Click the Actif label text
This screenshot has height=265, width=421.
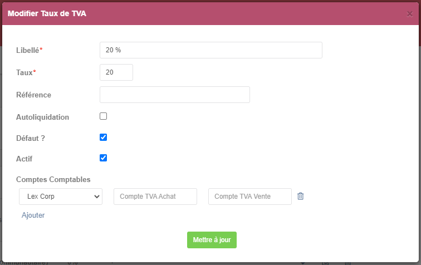(24, 159)
